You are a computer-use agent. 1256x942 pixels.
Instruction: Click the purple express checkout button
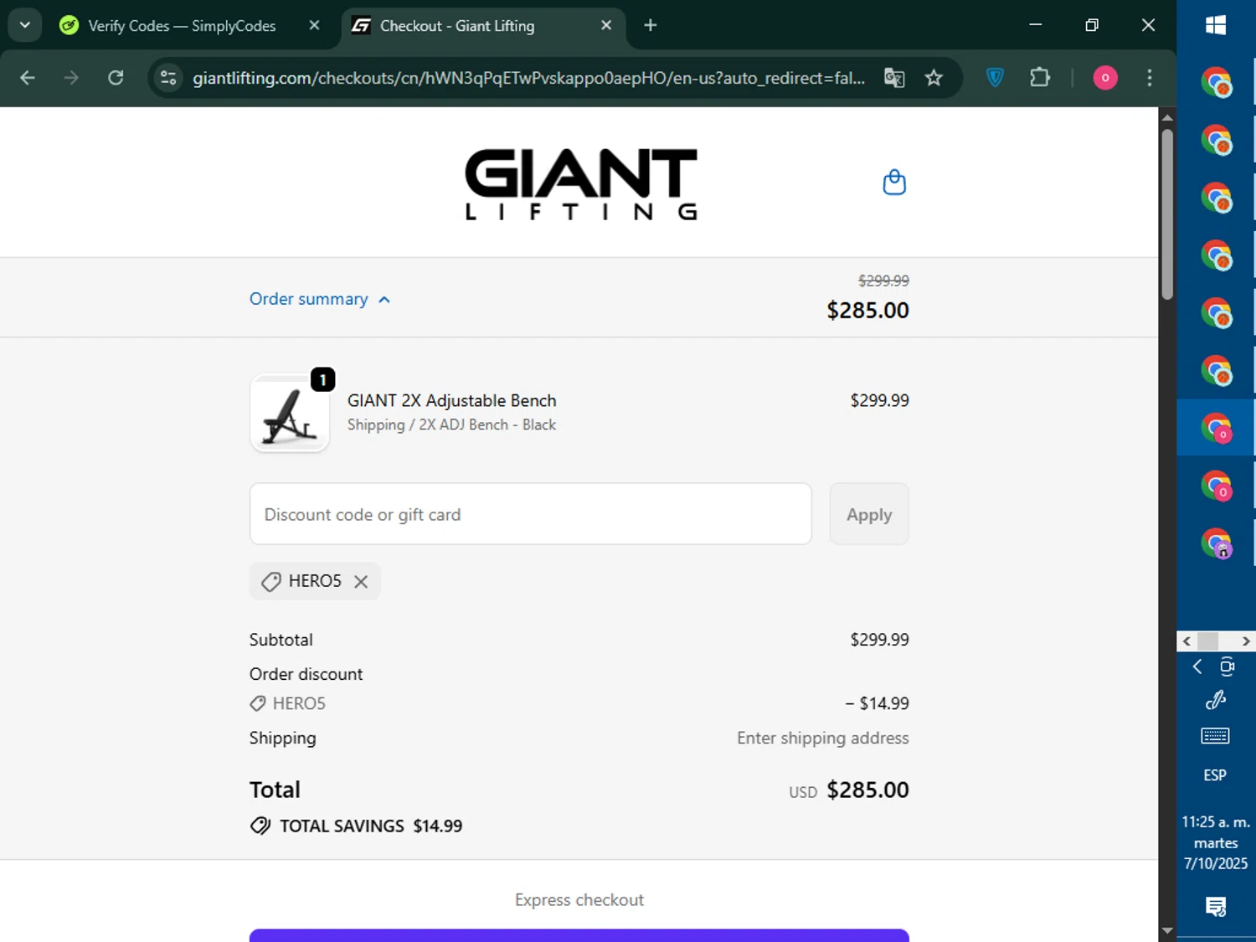pyautogui.click(x=579, y=935)
